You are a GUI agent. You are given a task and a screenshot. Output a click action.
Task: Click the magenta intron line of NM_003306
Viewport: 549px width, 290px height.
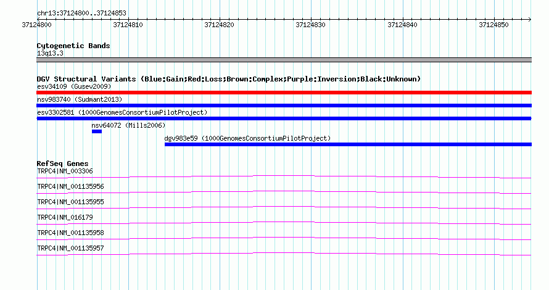point(284,176)
